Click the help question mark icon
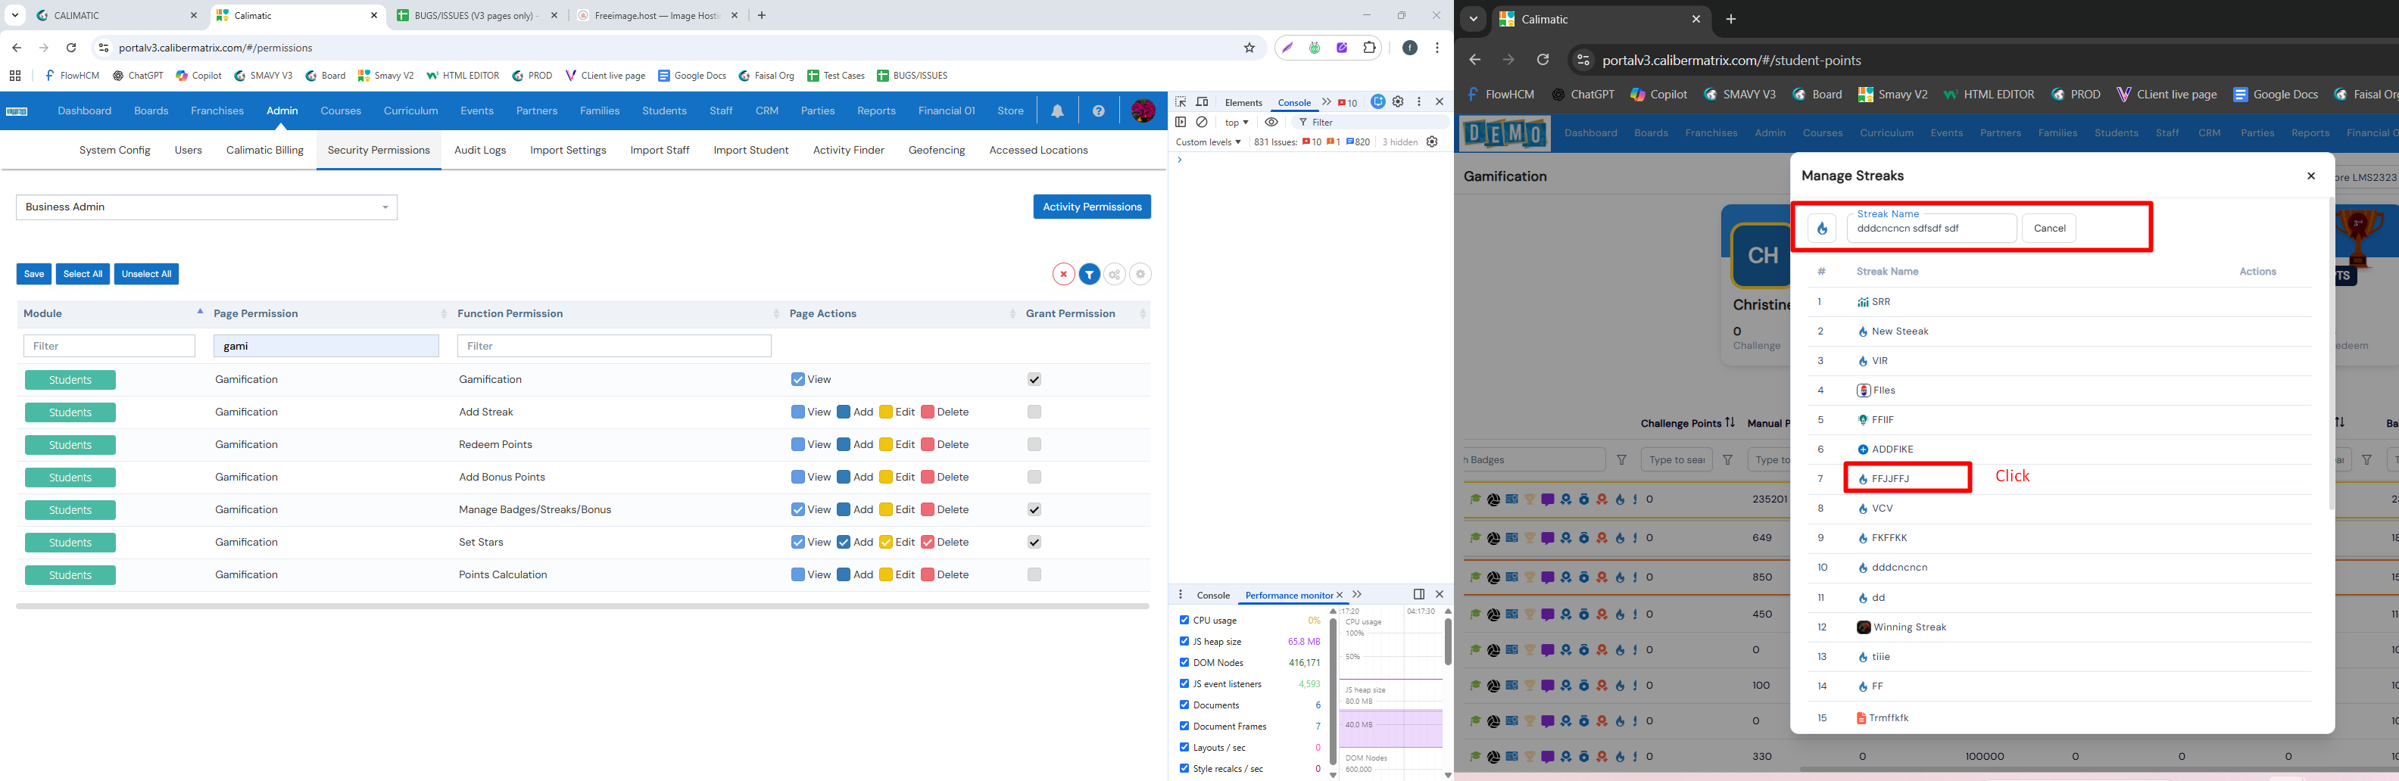 (x=1098, y=110)
